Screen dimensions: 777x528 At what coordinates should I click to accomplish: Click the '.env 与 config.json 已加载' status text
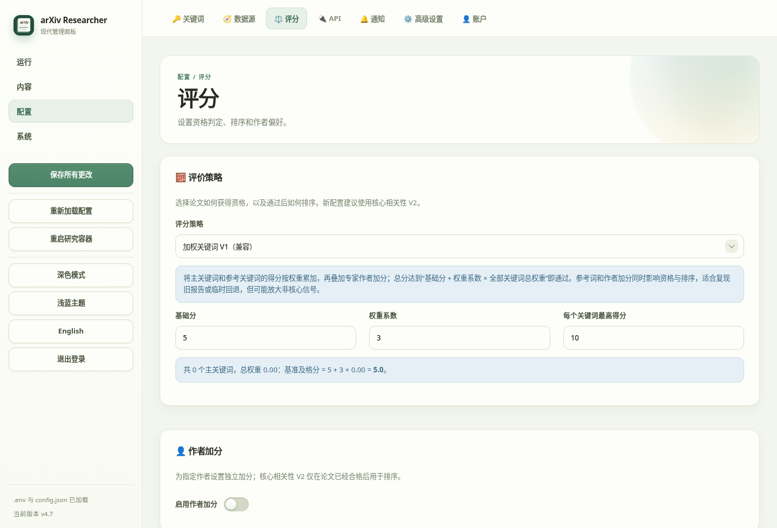[51, 500]
